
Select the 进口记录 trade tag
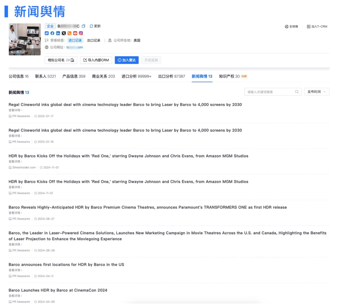(x=75, y=40)
